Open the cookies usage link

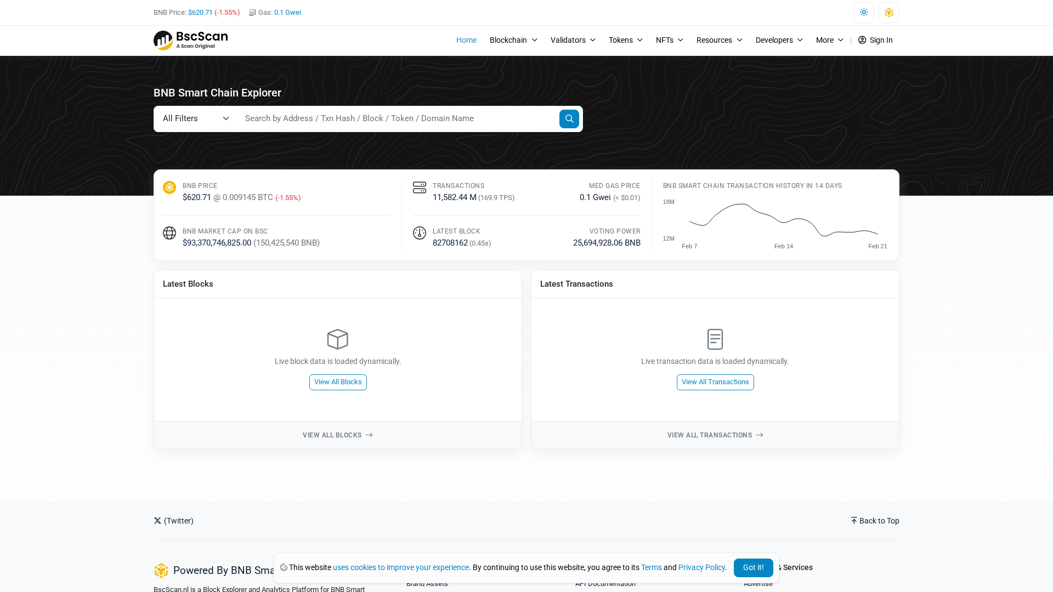[x=401, y=567]
